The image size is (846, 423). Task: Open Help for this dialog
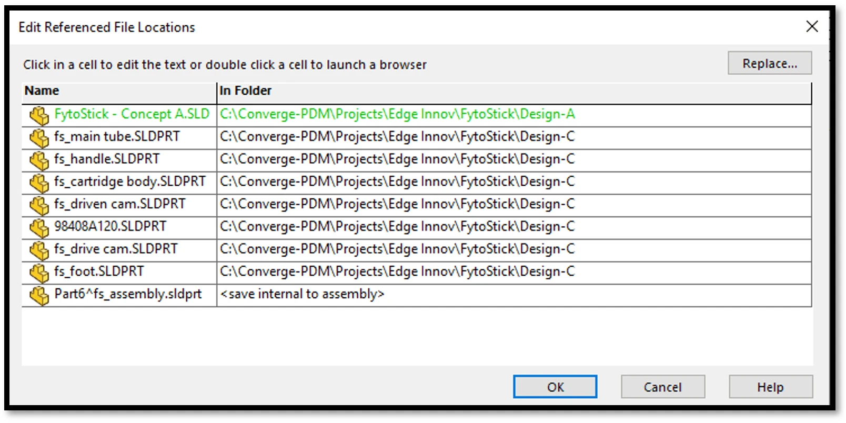coord(770,387)
